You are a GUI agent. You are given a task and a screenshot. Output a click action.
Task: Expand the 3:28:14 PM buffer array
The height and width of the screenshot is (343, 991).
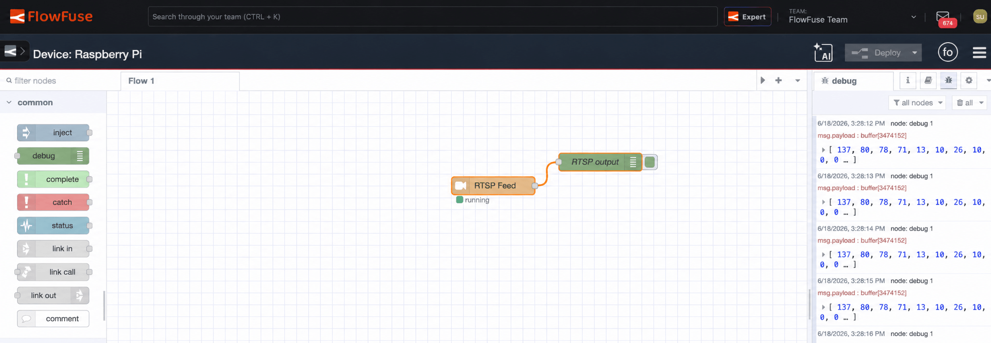tap(823, 255)
